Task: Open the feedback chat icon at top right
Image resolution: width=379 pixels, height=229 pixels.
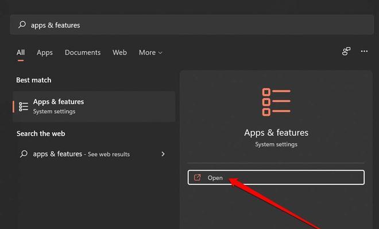Action: point(346,52)
